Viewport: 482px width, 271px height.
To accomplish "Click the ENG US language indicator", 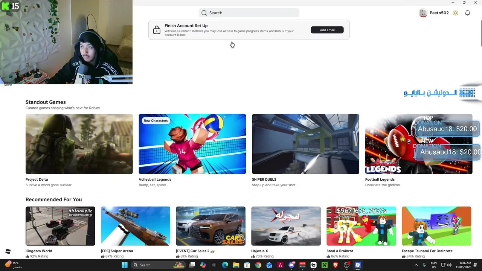I will click(434, 265).
